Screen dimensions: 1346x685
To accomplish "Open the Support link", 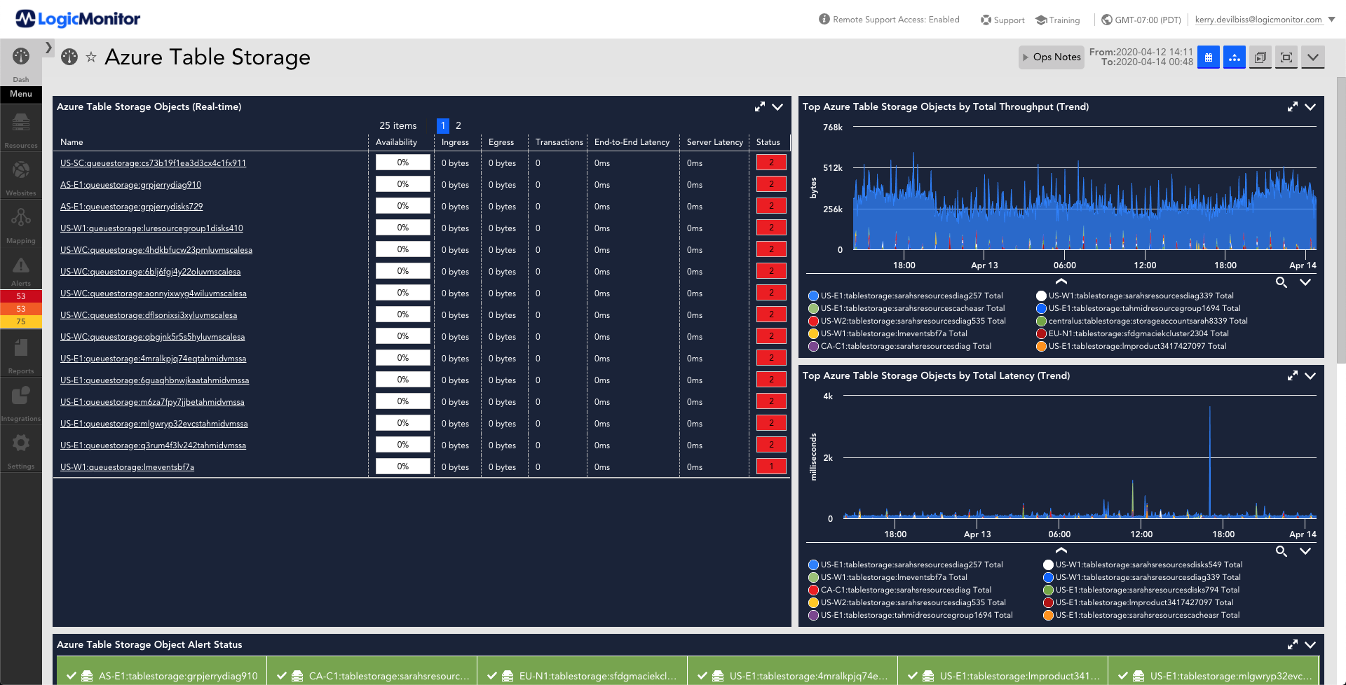I will tap(1002, 20).
